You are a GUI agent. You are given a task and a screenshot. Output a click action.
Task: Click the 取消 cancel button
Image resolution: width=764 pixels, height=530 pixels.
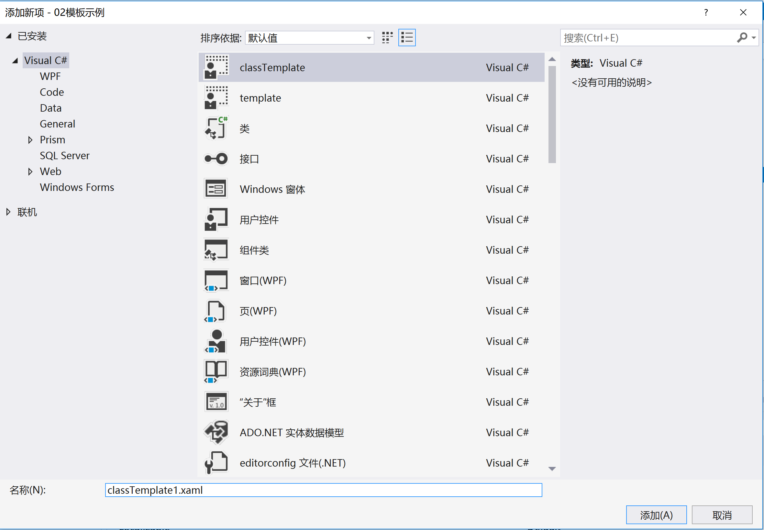[722, 515]
